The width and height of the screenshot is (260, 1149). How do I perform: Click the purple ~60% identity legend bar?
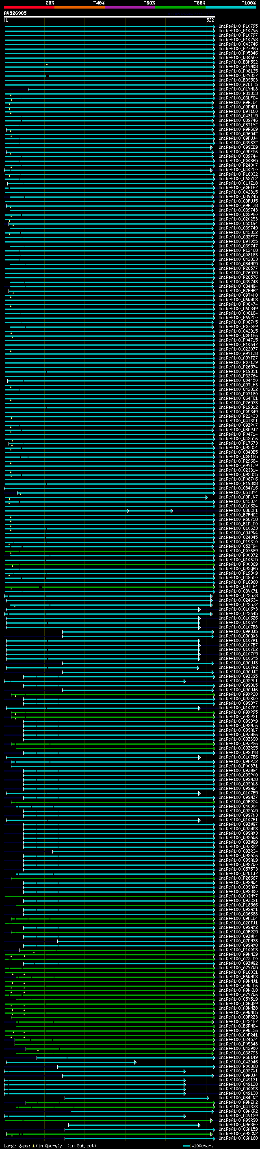(130, 7)
